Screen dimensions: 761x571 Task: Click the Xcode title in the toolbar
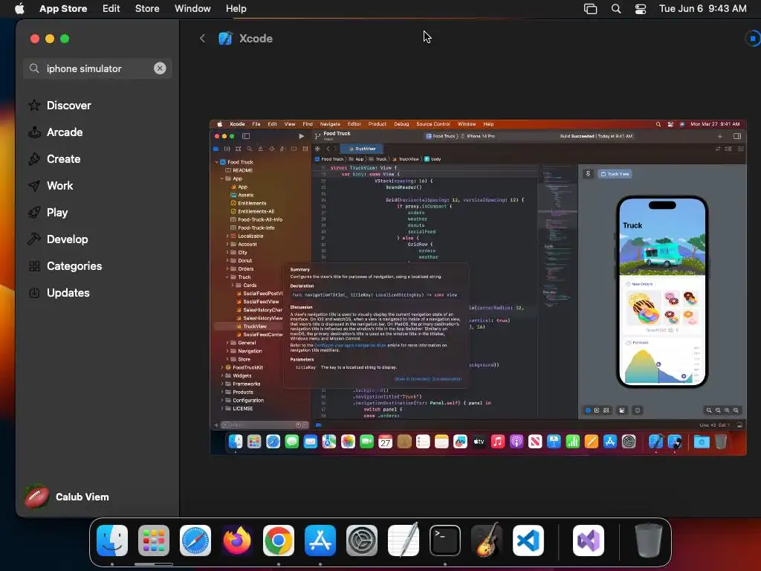point(256,39)
